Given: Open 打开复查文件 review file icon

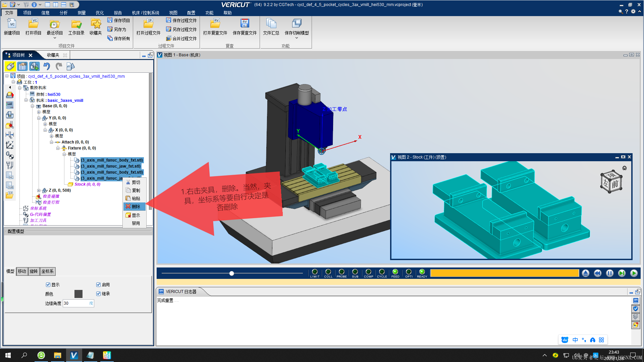Looking at the screenshot, I should pyautogui.click(x=215, y=27).
